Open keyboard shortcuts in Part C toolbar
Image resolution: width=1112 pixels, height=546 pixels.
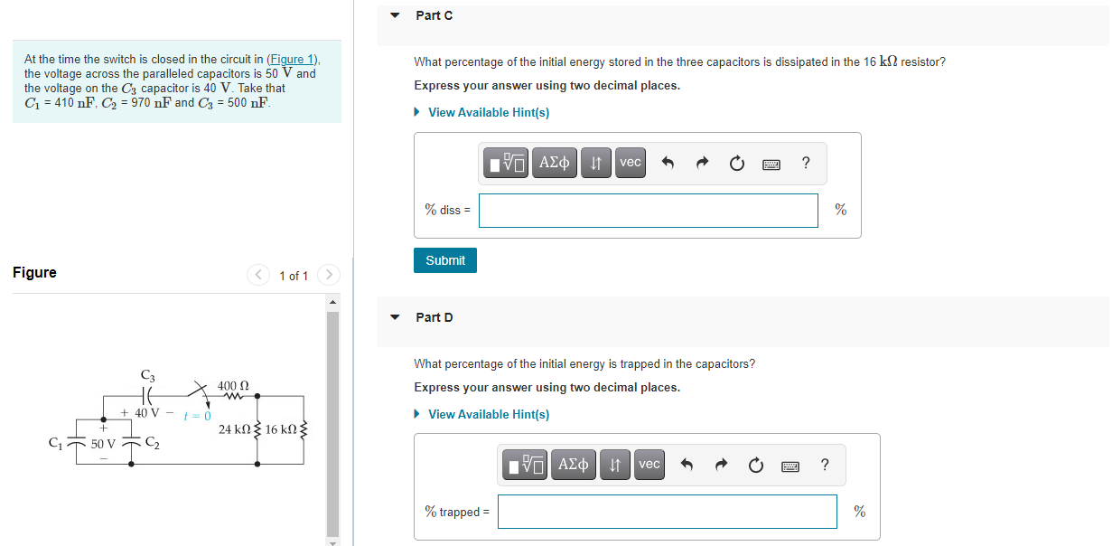coord(771,164)
